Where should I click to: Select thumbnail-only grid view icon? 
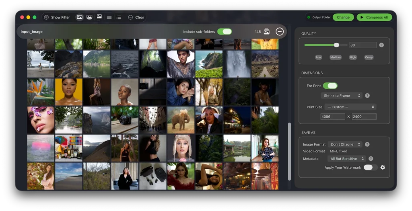point(80,17)
